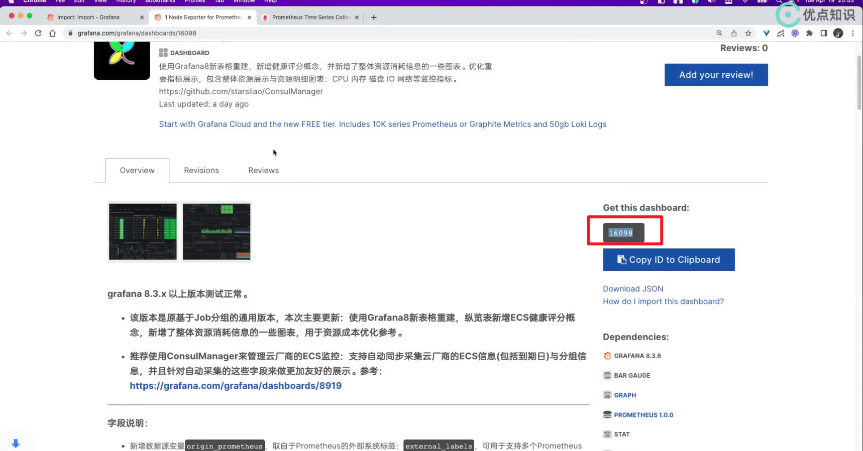
Task: Click the Prometheus datasource icon
Action: 607,415
